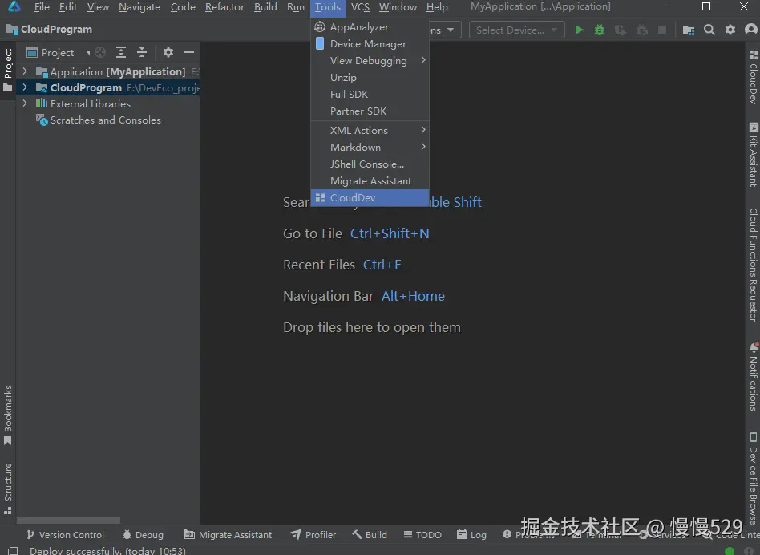Open the AppAnalyzer menu entry
The image size is (760, 555).
370,27
